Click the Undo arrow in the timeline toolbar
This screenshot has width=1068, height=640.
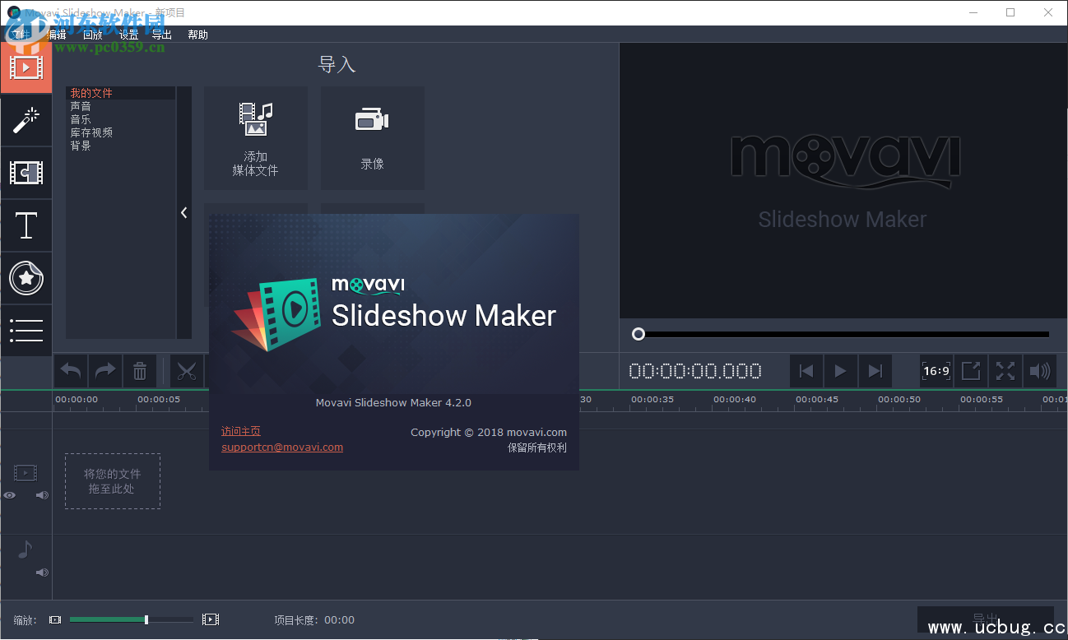coord(70,370)
